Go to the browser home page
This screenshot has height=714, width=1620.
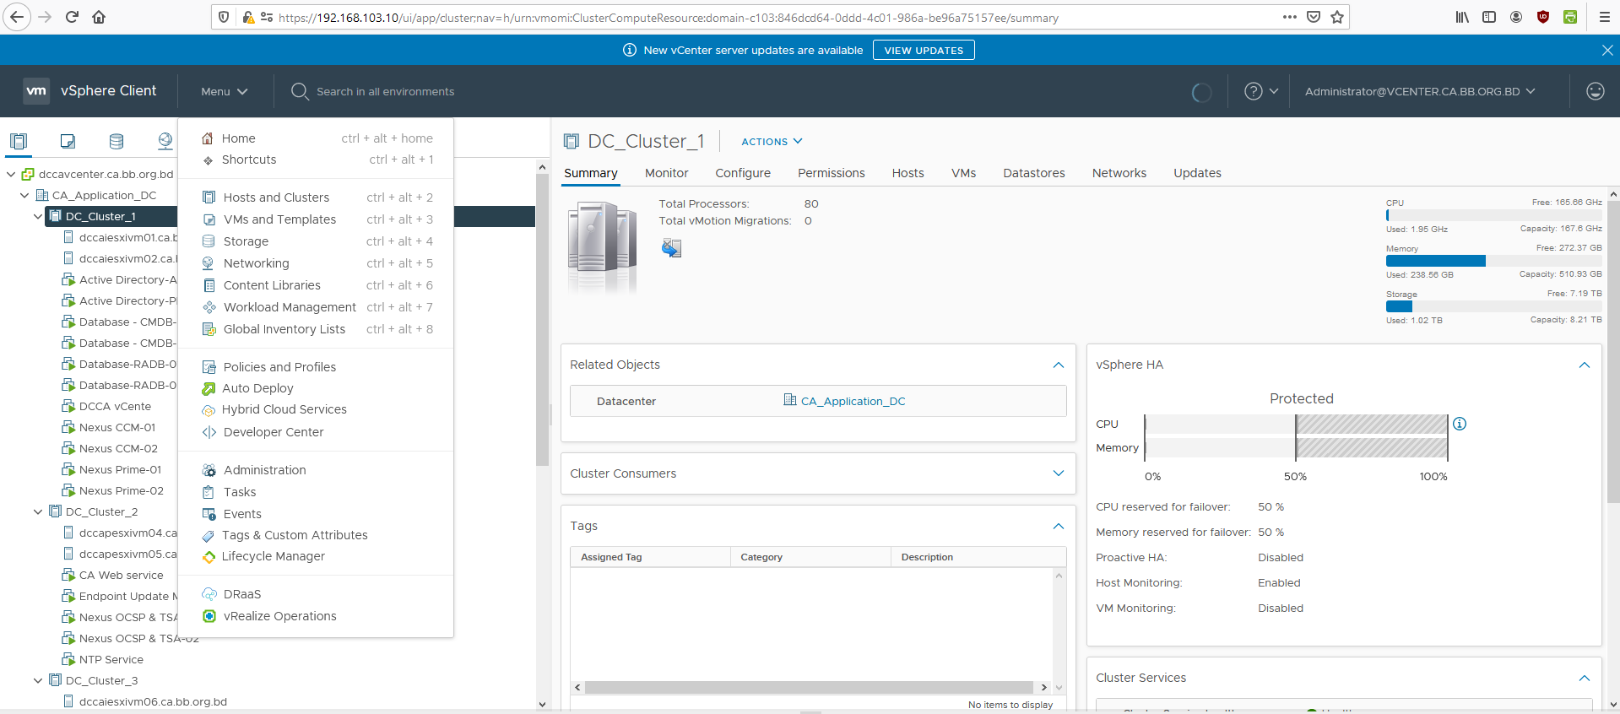pos(99,17)
